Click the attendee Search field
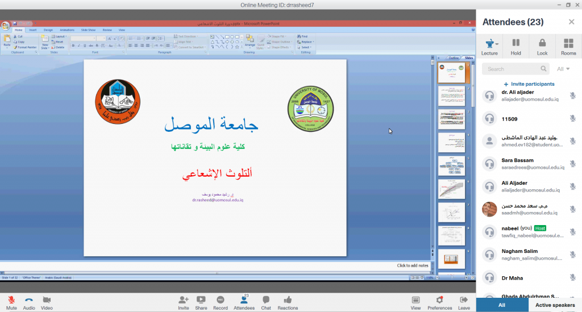582x312 pixels. click(x=515, y=69)
